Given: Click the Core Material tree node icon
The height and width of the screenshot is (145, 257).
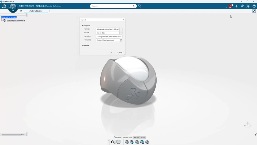Looking at the screenshot, I should coord(5,21).
